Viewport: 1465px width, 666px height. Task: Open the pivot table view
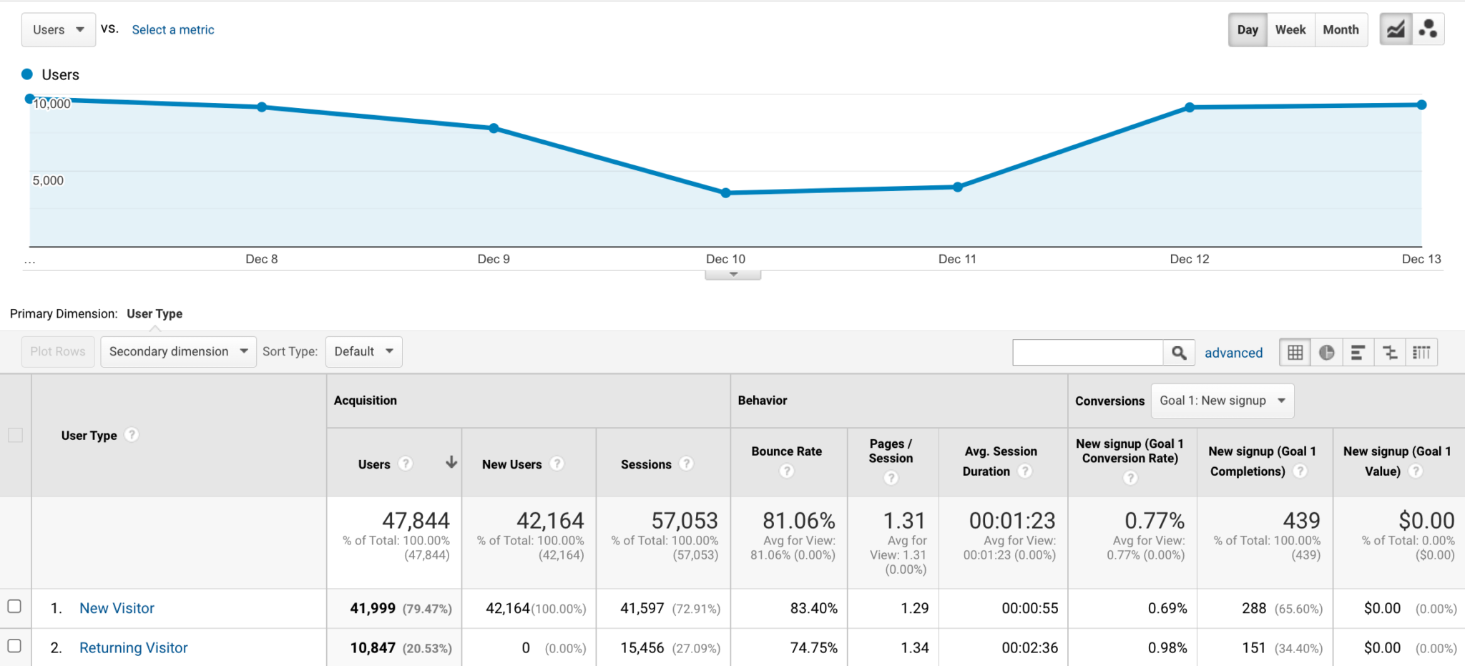(x=1423, y=352)
